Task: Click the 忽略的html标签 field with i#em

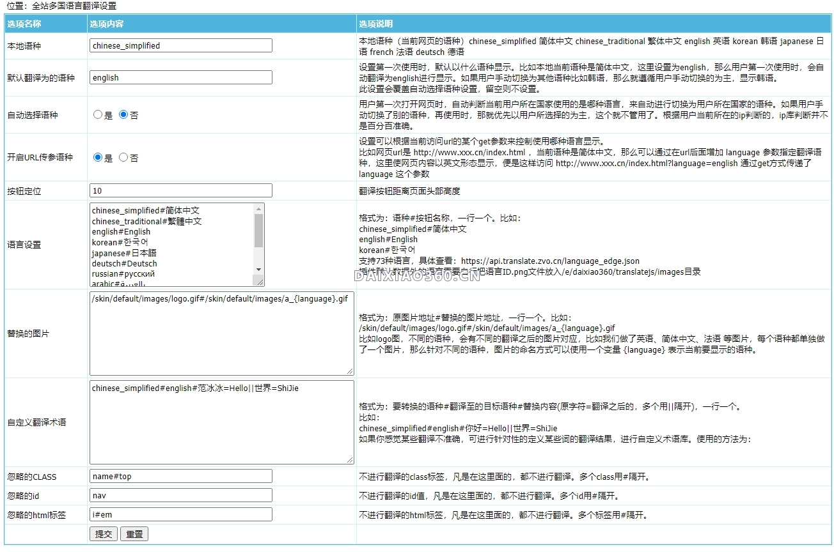Action: [x=180, y=514]
